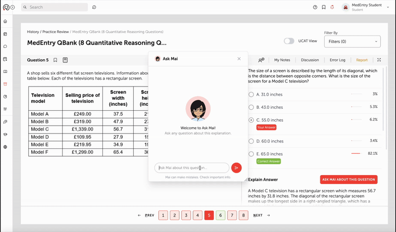396x232 pixels.
Task: Open the grid-like icon in the sidebar
Action: click(x=5, y=109)
